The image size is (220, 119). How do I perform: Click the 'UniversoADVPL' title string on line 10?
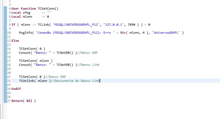pyautogui.click(x=166, y=33)
